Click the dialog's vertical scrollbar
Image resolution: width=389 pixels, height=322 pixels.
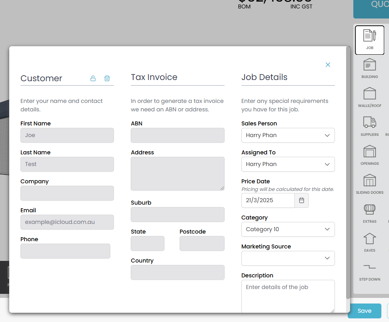348,173
